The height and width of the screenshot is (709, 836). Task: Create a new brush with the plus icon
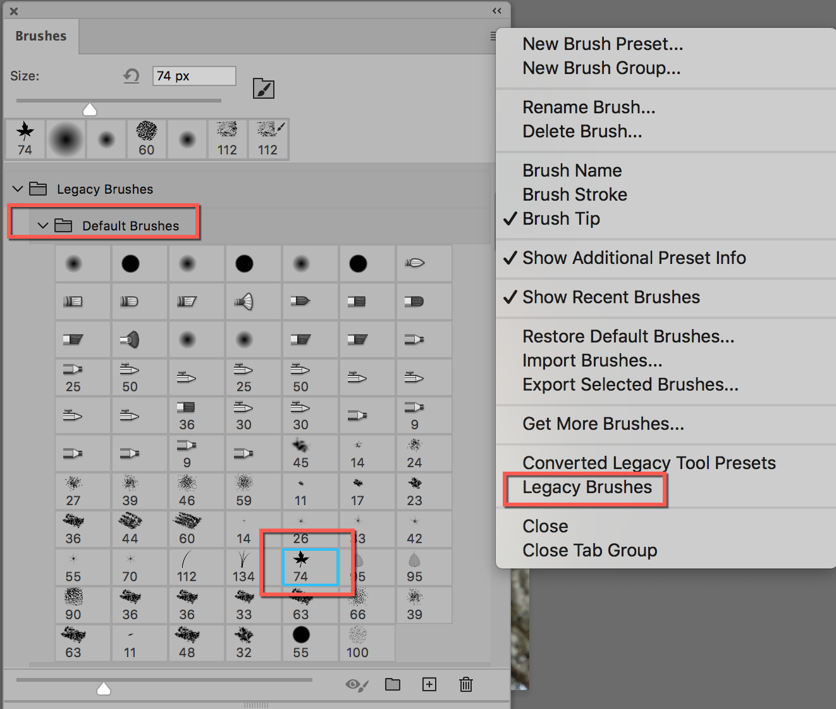[x=429, y=684]
